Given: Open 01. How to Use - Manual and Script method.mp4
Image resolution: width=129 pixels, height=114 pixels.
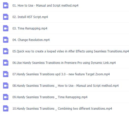Looking at the screenshot, I should coord(45,6).
